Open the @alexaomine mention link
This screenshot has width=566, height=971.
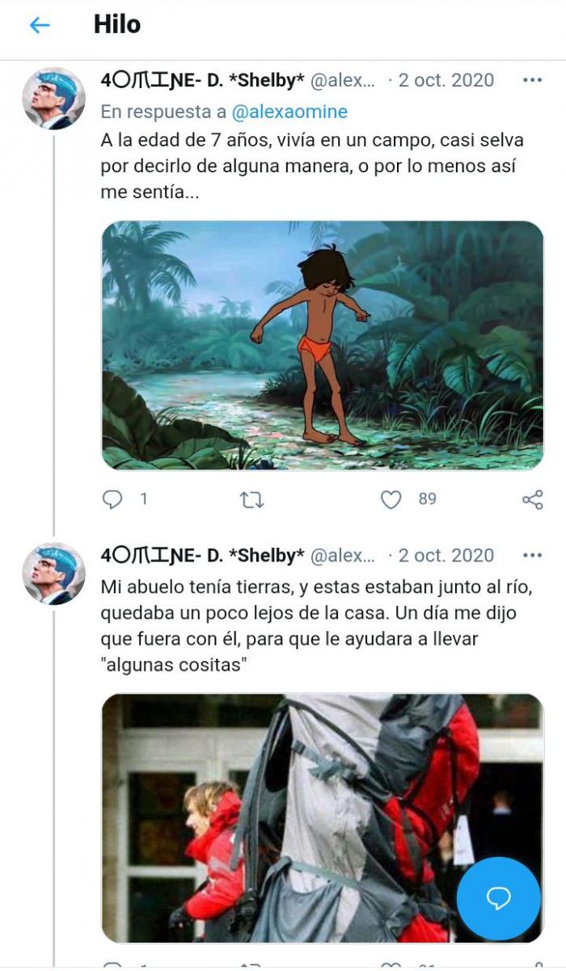click(289, 111)
